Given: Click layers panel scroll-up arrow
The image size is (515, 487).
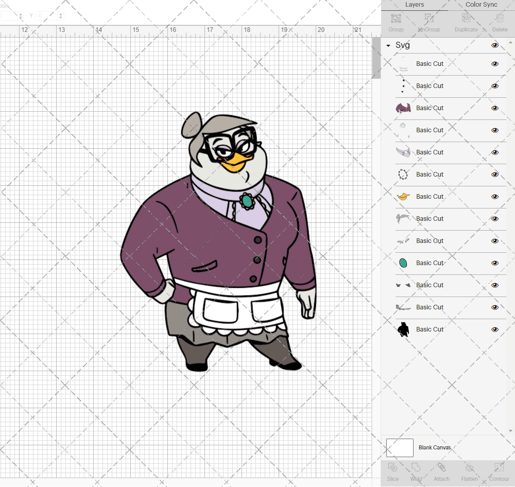Looking at the screenshot, I should [510, 42].
